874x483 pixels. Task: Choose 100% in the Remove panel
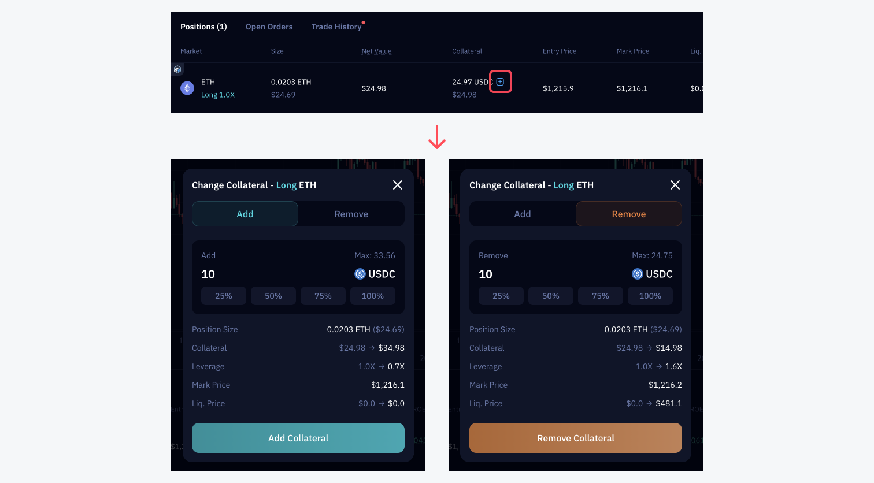[650, 296]
